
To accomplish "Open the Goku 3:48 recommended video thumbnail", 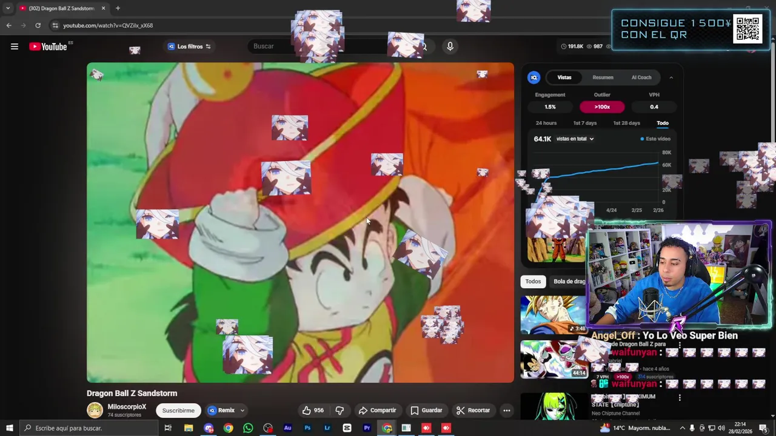I will pos(554,315).
